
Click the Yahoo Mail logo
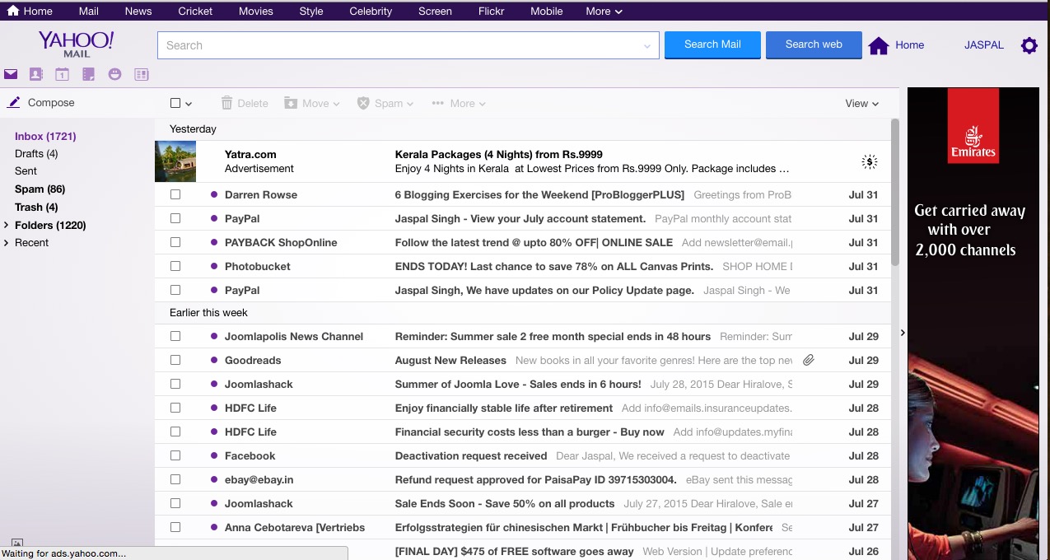click(x=76, y=44)
